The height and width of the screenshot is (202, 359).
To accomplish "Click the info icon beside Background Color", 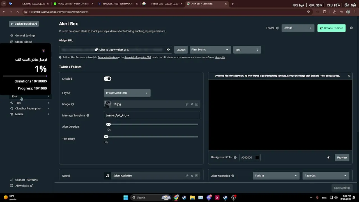I will [x=235, y=157].
